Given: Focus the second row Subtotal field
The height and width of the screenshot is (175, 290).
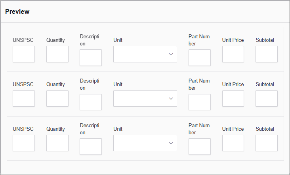Looking at the screenshot, I should click(x=267, y=99).
